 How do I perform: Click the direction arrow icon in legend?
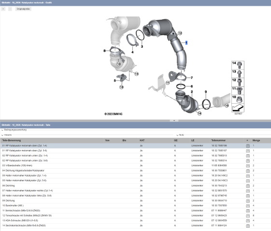[238, 108]
